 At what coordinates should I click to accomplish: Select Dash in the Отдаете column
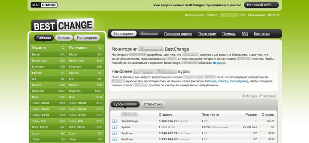[49, 97]
